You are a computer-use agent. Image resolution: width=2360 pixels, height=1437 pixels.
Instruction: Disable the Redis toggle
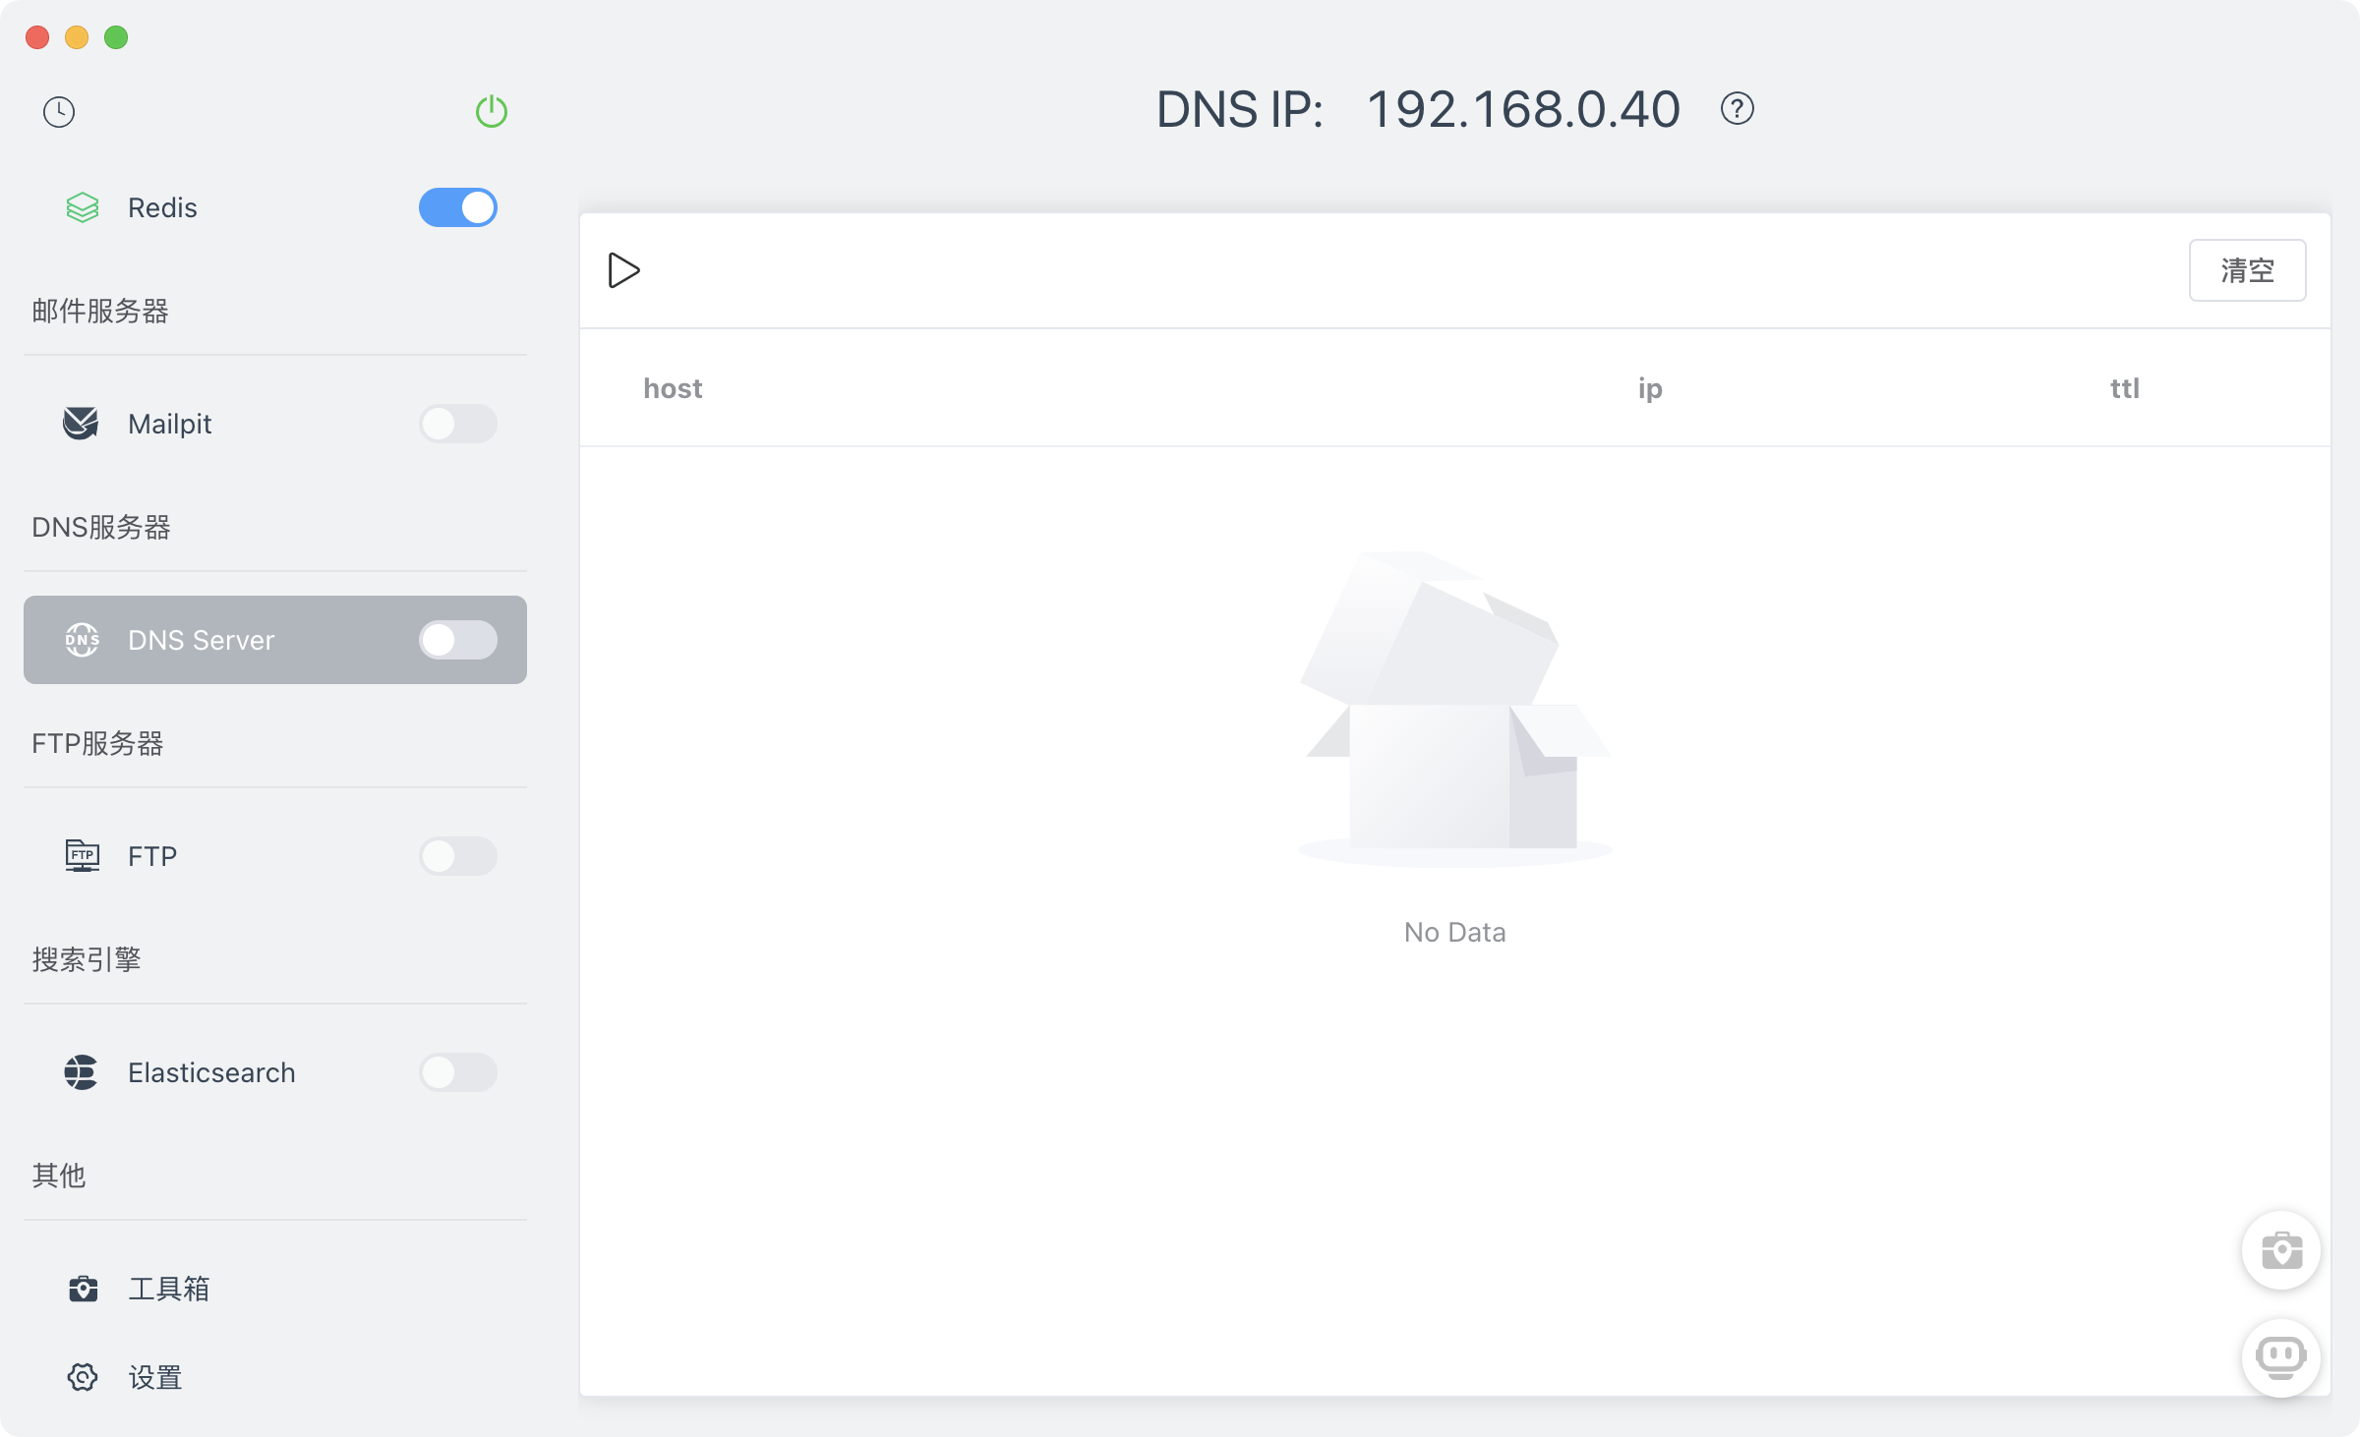coord(458,207)
